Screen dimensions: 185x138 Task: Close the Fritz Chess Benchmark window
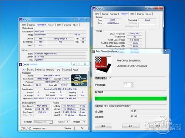pyautogui.click(x=165, y=50)
